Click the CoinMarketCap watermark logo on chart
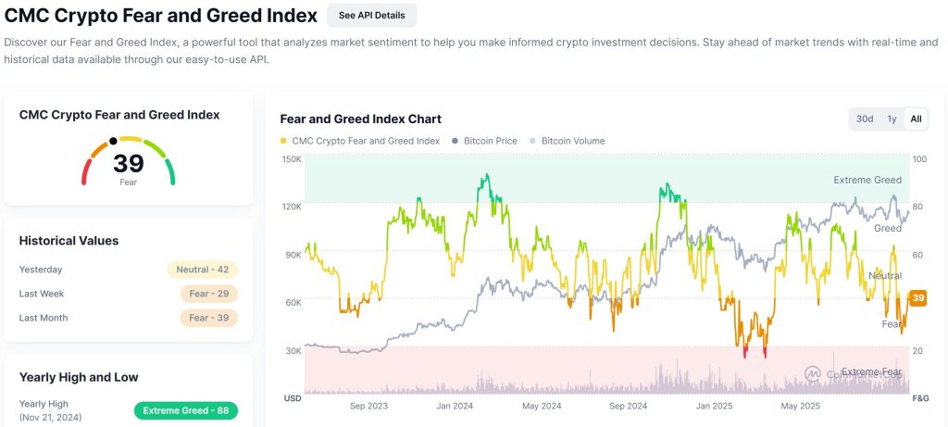948x427 pixels. pyautogui.click(x=814, y=372)
